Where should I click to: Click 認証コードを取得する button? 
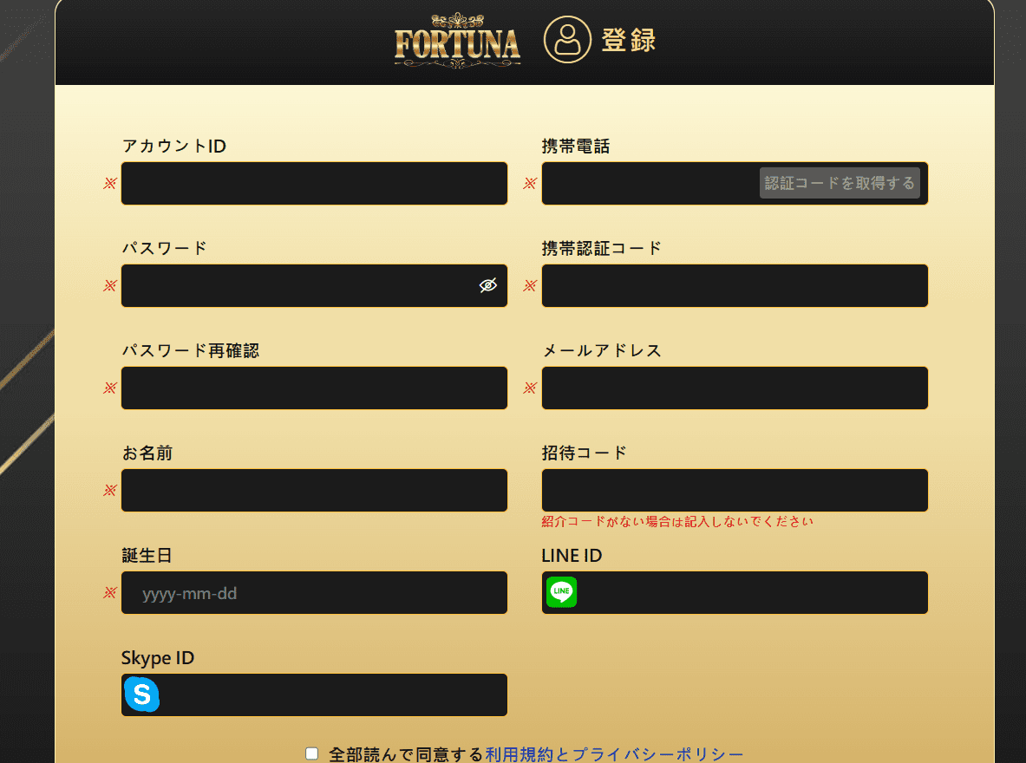pos(840,183)
